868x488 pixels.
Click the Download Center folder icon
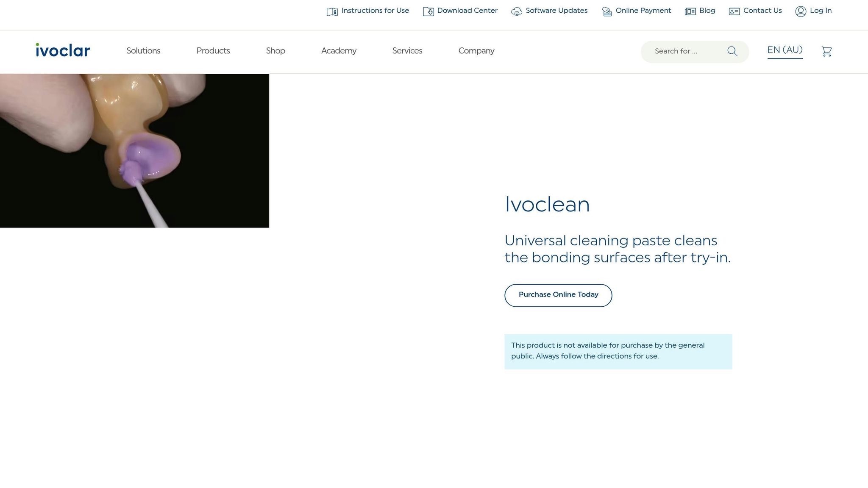click(x=428, y=11)
